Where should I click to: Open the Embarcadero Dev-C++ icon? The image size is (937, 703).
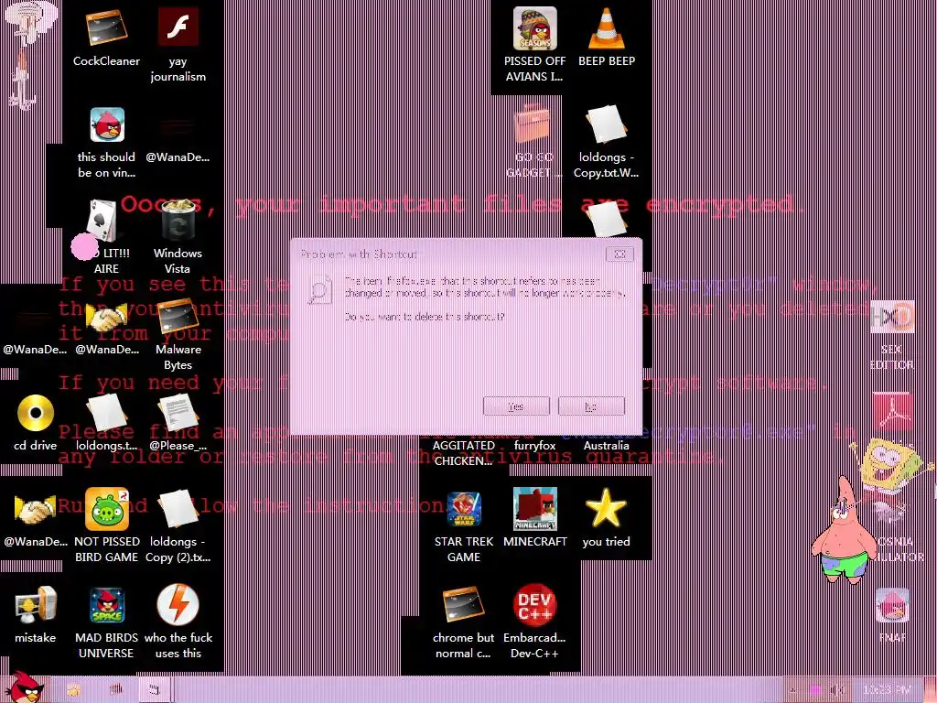click(x=534, y=605)
